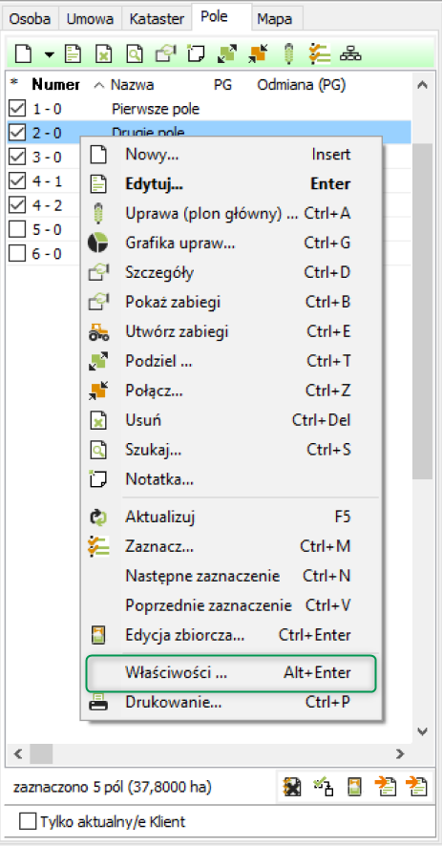
Task: Switch to the Mapa tab
Action: pos(274,19)
